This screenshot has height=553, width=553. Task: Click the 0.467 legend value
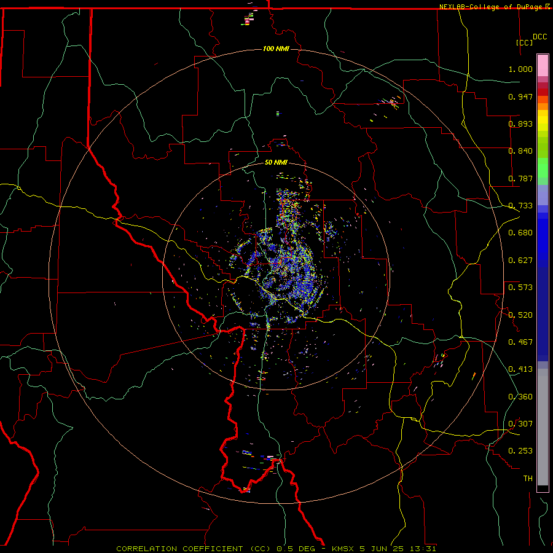[x=520, y=342]
